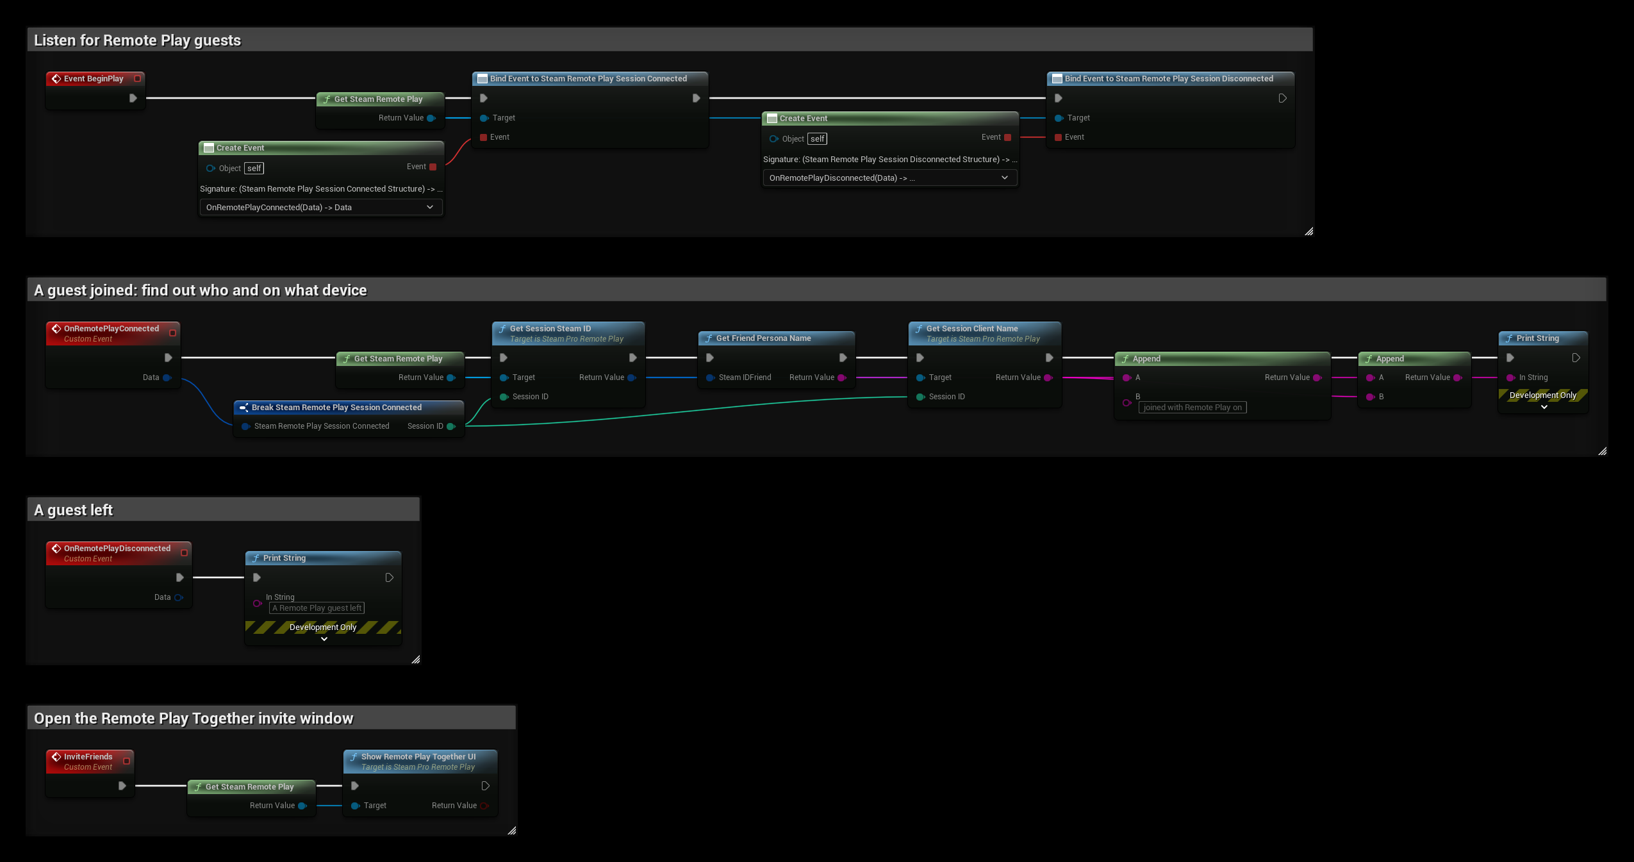The width and height of the screenshot is (1634, 862).
Task: Click the 'A Remote Play guest left' string field
Action: 317,608
